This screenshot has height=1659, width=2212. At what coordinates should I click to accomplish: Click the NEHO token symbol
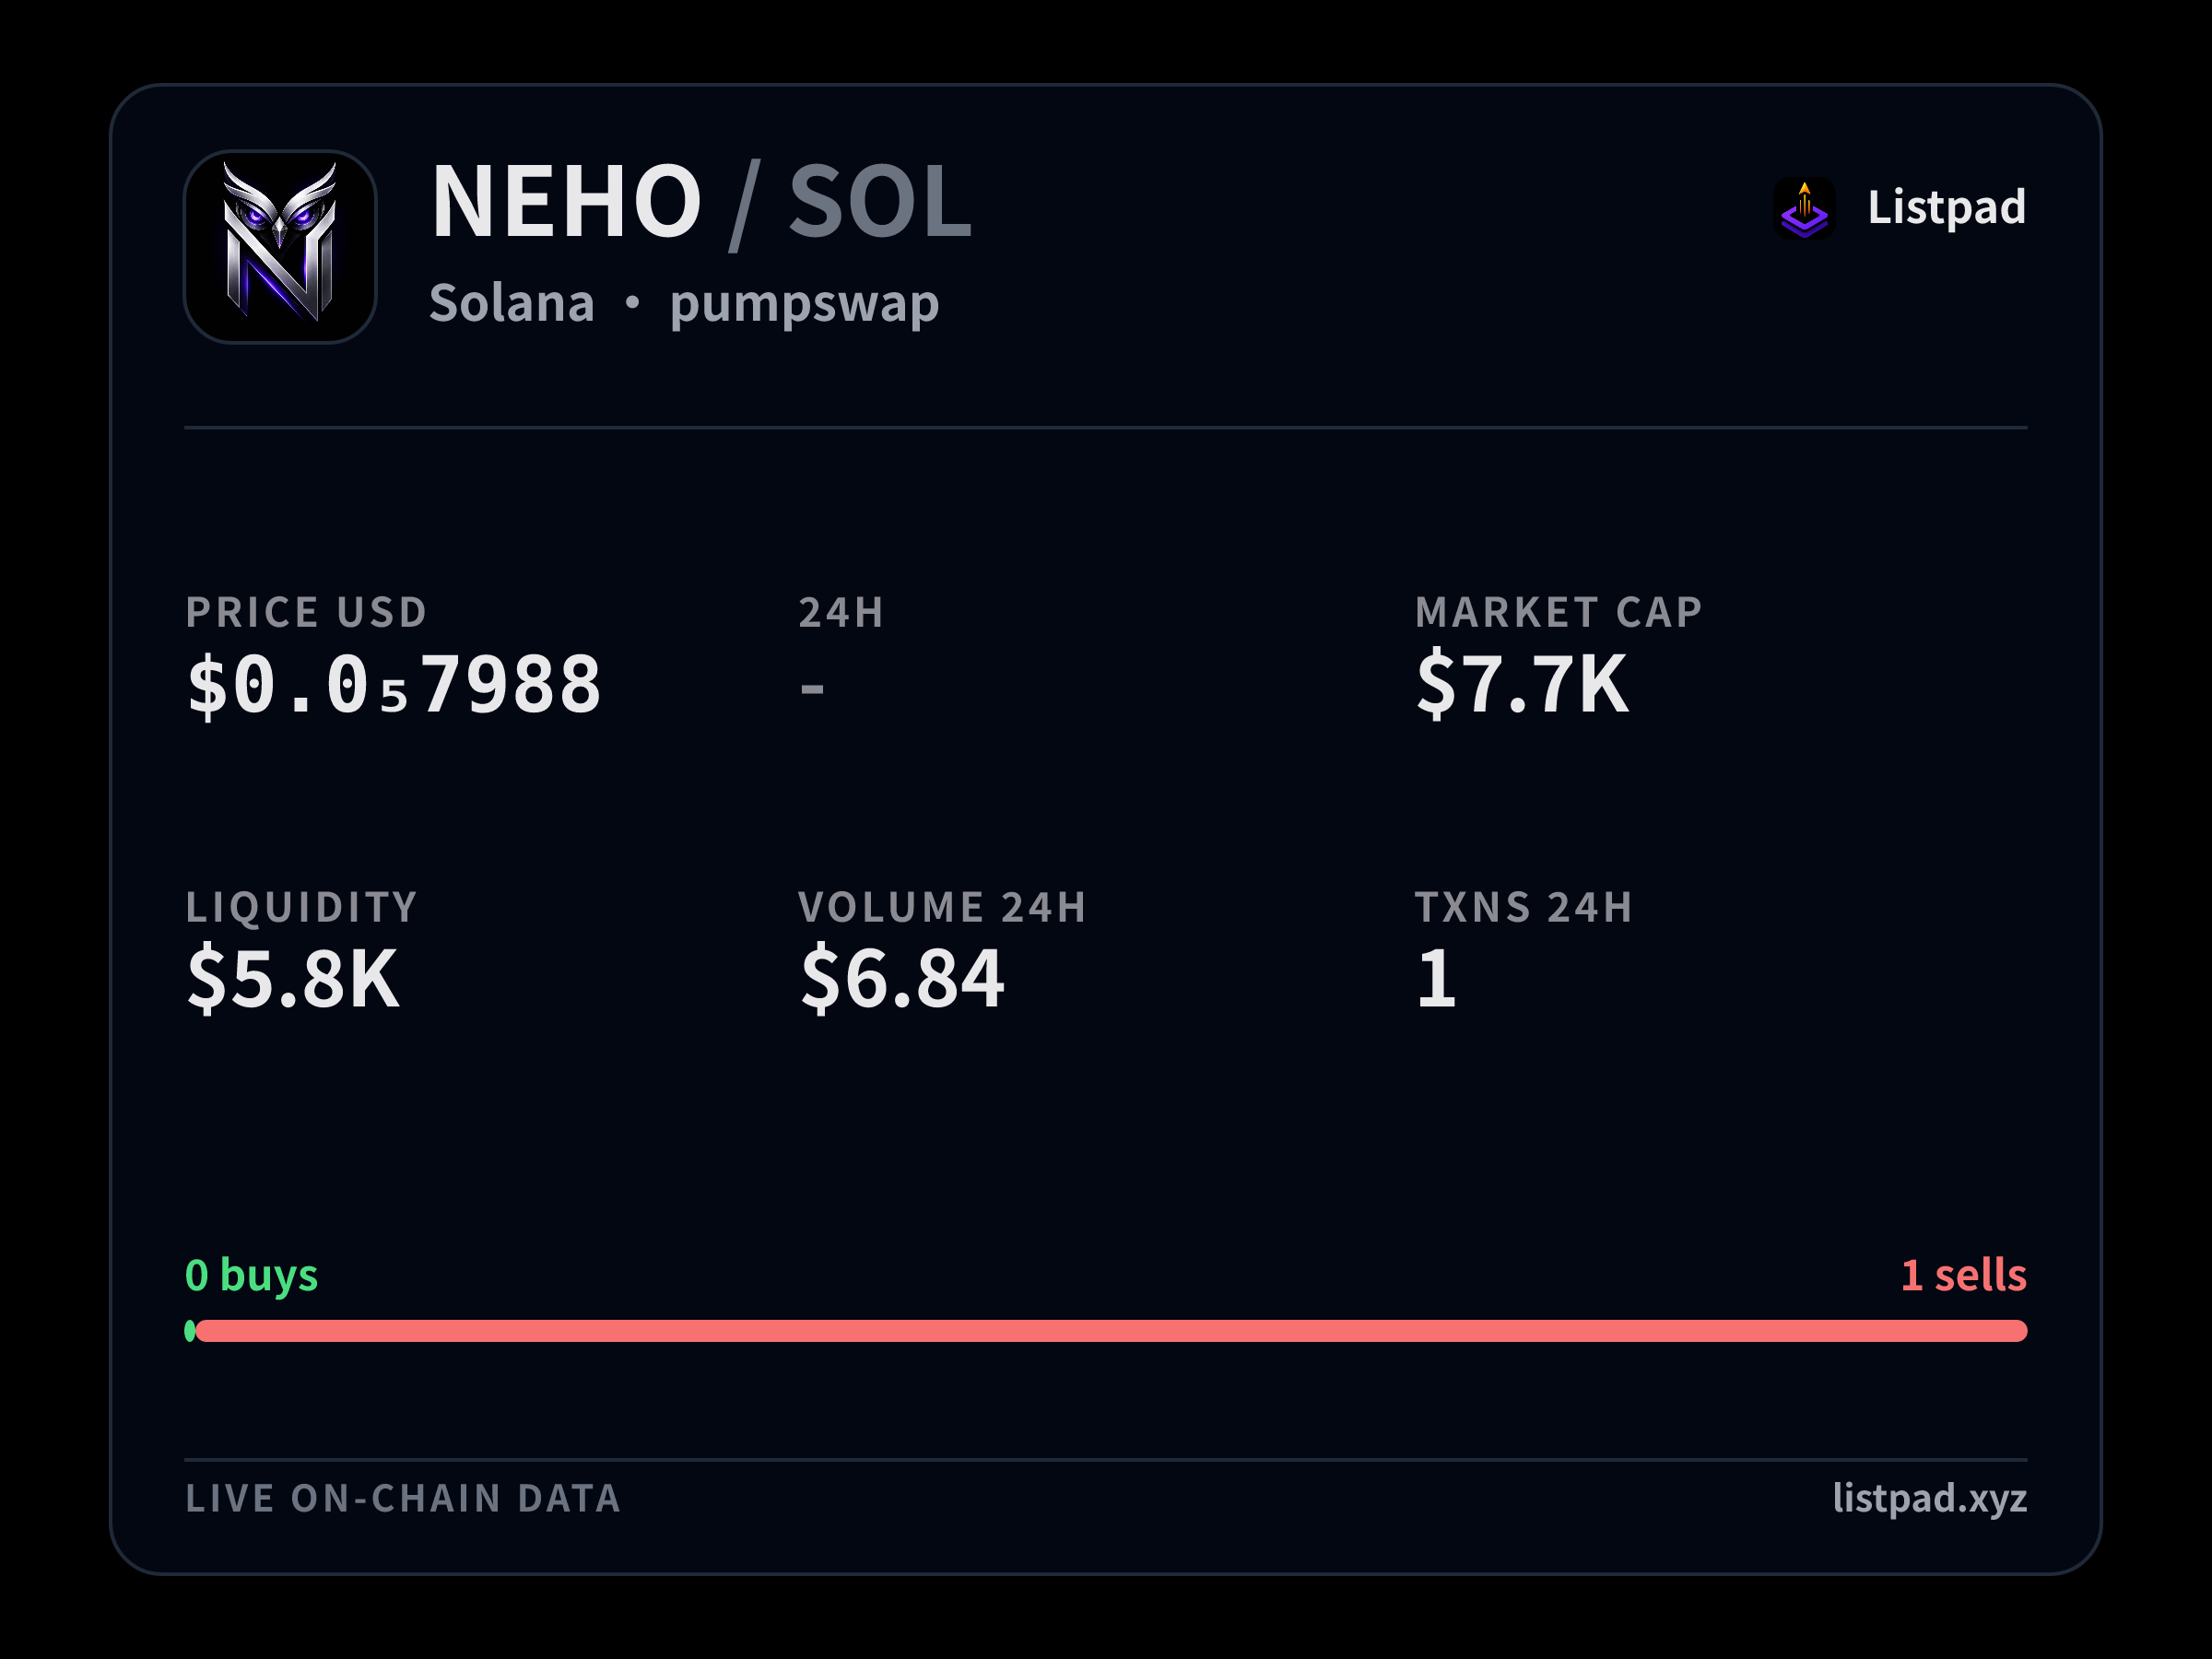coord(566,202)
